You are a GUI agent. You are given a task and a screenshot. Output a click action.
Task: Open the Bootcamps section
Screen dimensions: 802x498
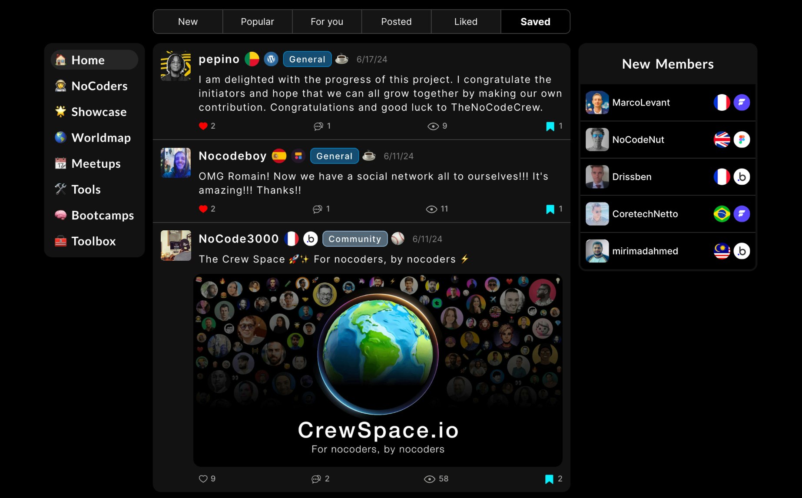coord(94,215)
